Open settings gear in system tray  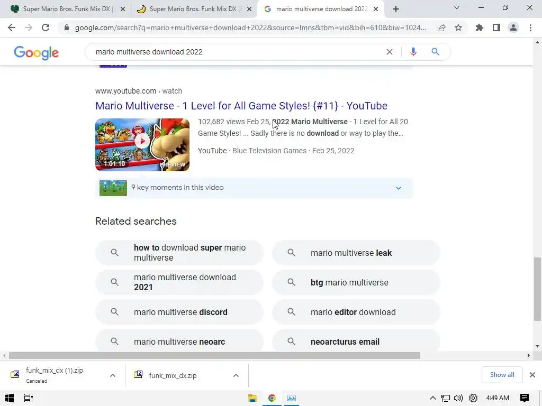(x=473, y=398)
